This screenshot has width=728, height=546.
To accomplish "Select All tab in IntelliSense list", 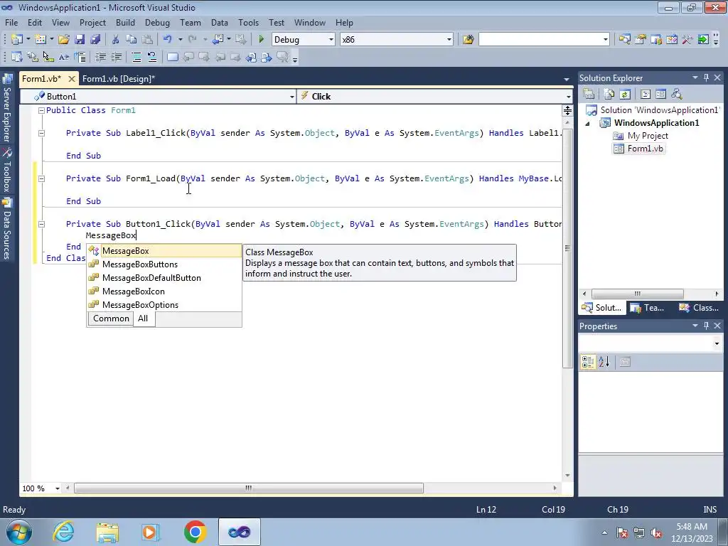I will pos(143,318).
